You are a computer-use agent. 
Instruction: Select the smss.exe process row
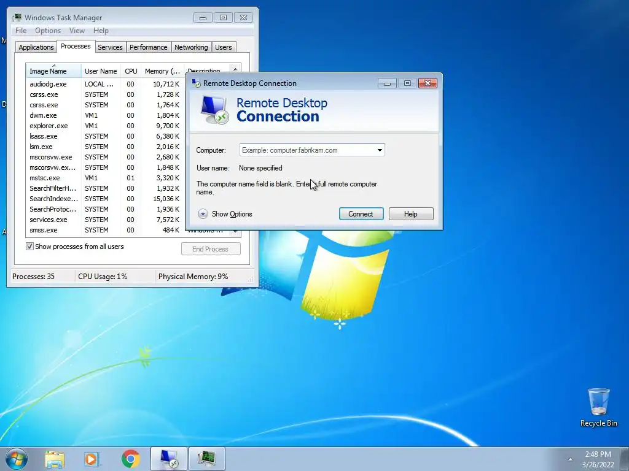[106, 230]
